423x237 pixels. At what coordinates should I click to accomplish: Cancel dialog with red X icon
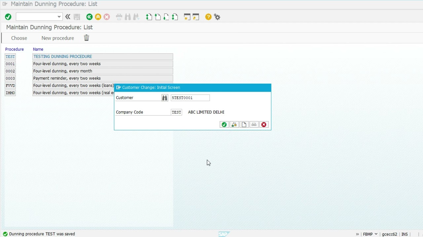[x=264, y=124]
